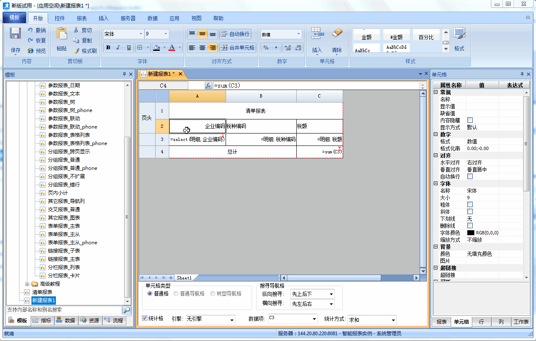This screenshot has width=536, height=341.
Task: Open the font name dropdown 宋体
Action: pos(141,34)
